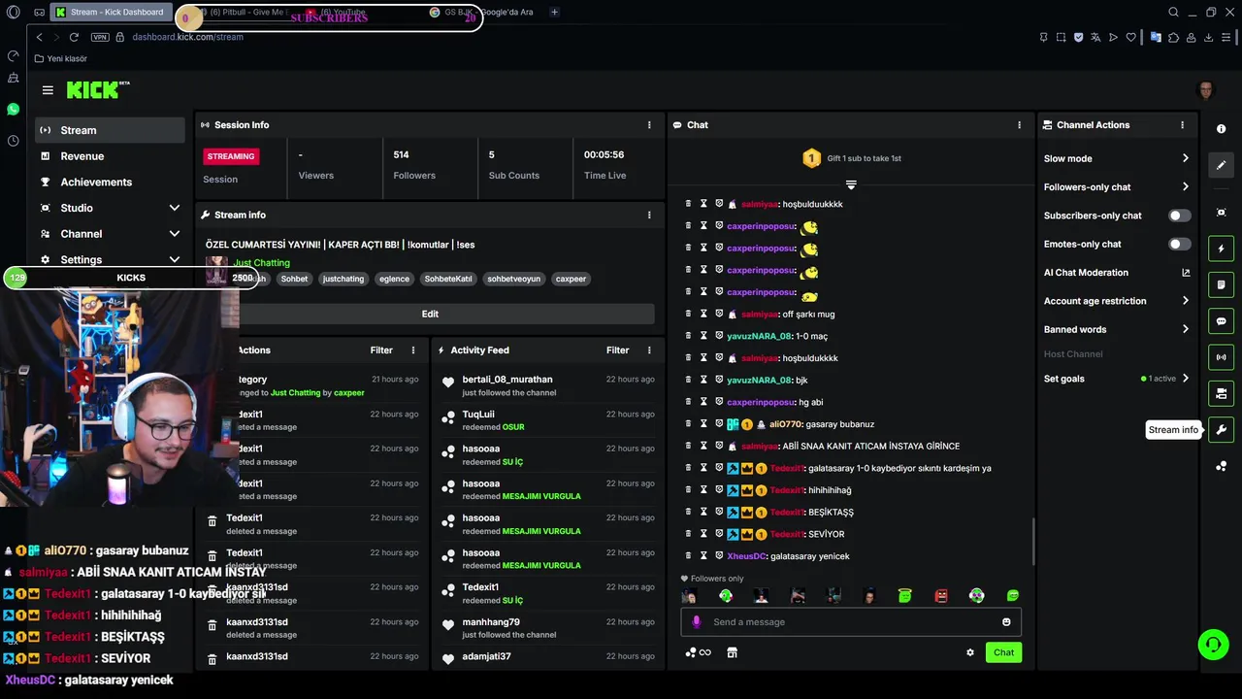The height and width of the screenshot is (699, 1242).
Task: Click the pencil edit icon in right sidebar
Action: [x=1221, y=165]
